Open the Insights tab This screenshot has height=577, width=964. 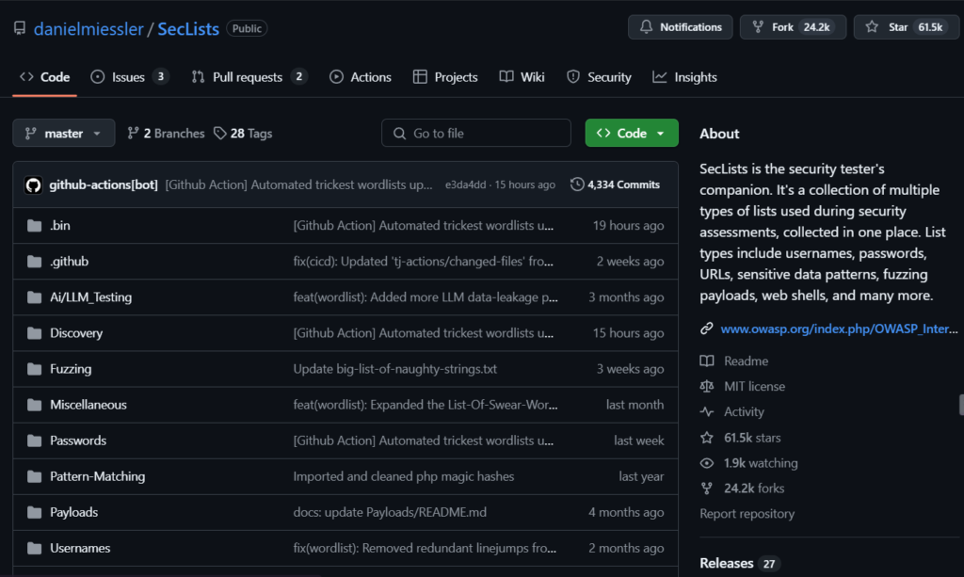(685, 77)
